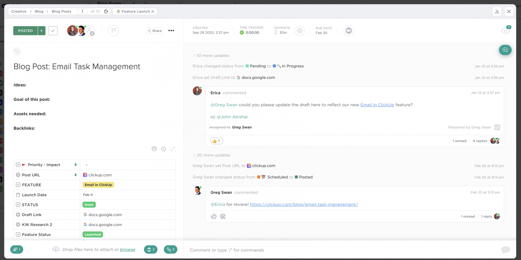Image resolution: width=521 pixels, height=260 pixels.
Task: Toggle the resolved checkbox on Erica's comment
Action: click(x=497, y=127)
